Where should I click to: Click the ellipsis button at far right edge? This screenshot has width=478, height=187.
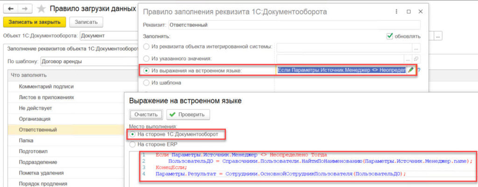438,36
